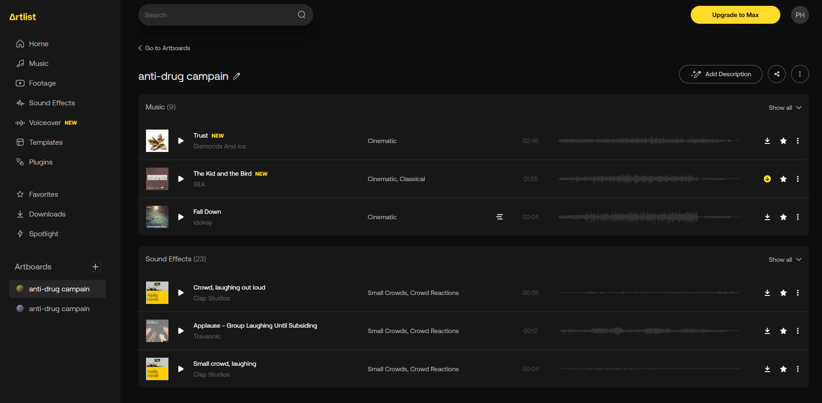This screenshot has width=822, height=403.
Task: Click Upgrade to Max button
Action: point(735,15)
